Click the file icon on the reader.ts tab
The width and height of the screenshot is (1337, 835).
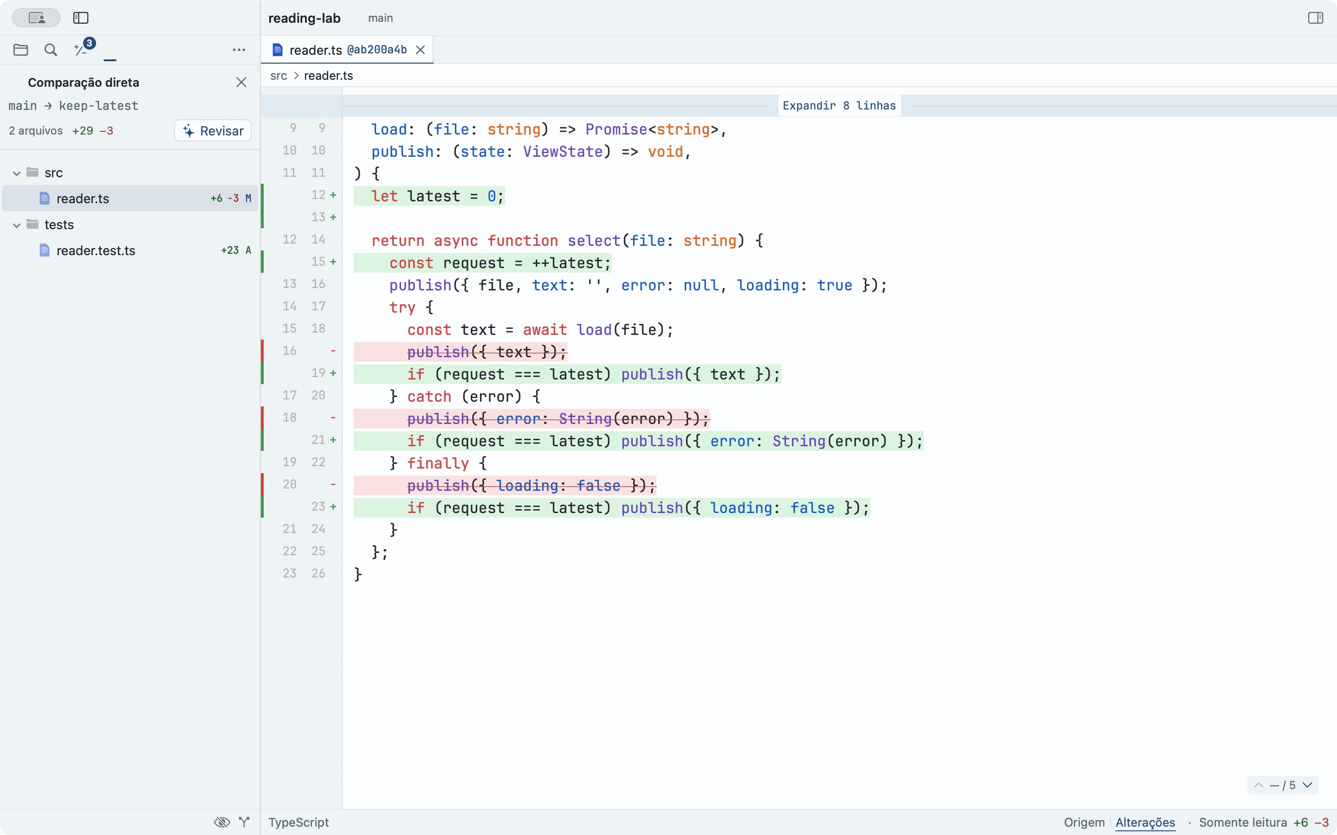click(277, 50)
